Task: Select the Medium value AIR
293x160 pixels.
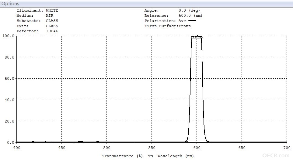Action: coord(50,16)
